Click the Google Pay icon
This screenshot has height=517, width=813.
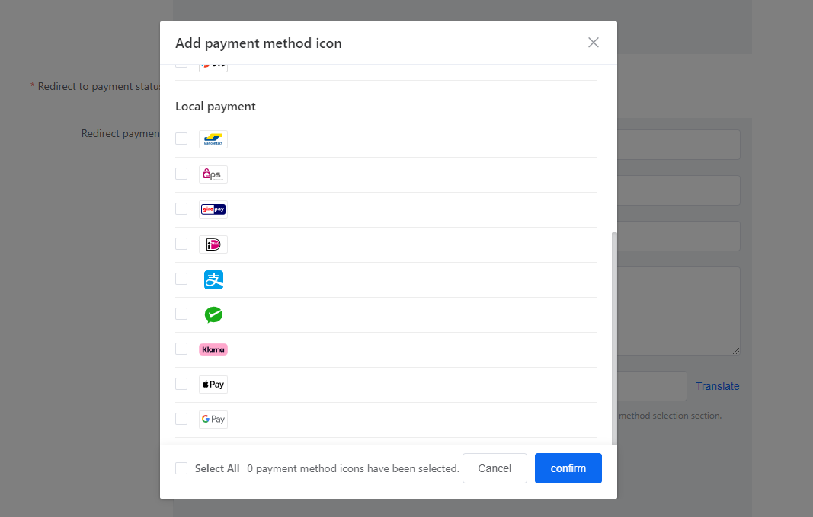click(213, 420)
